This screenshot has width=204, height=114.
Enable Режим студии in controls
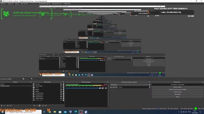pos(178,92)
